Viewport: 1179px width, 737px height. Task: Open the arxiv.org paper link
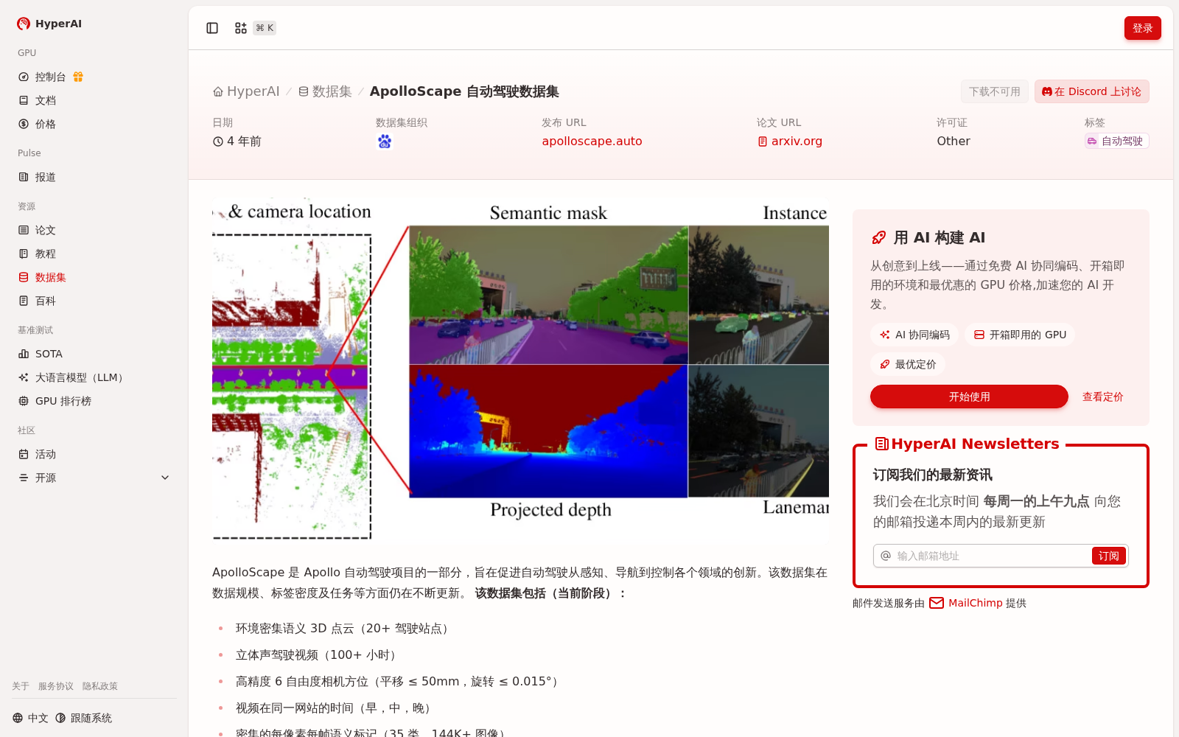pos(790,141)
